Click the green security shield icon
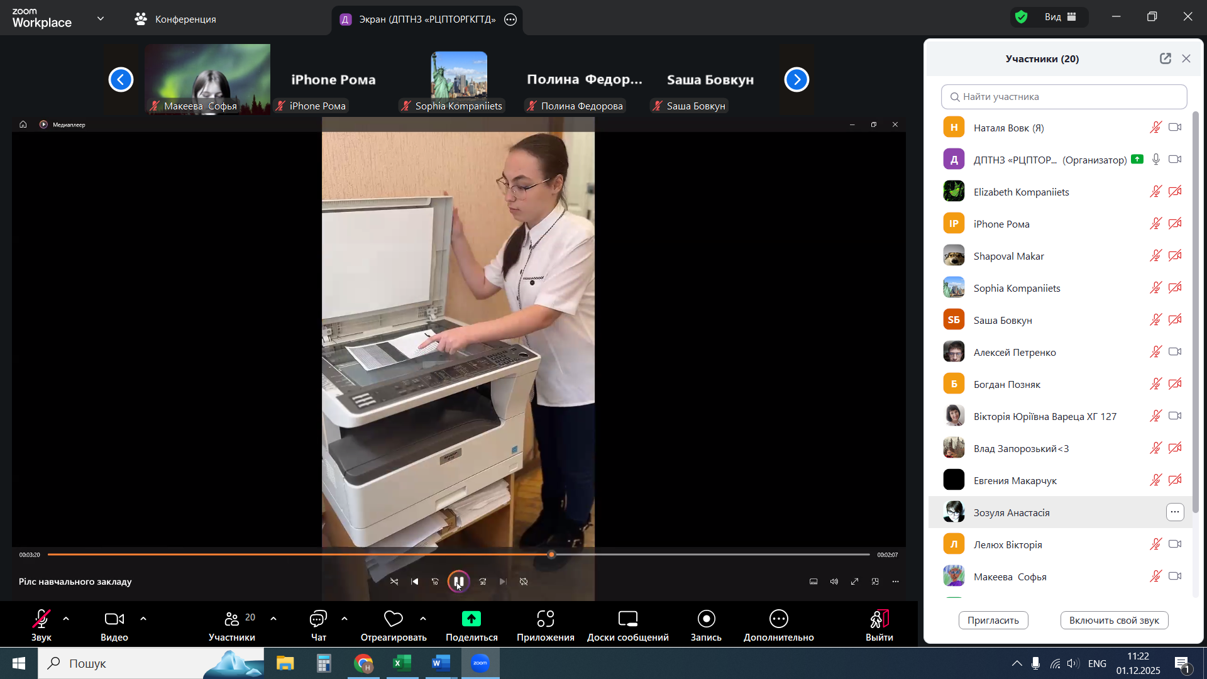The width and height of the screenshot is (1207, 679). [1022, 17]
